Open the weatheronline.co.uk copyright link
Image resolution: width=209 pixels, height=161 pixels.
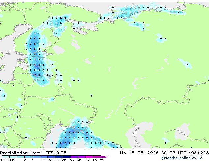click(x=181, y=158)
